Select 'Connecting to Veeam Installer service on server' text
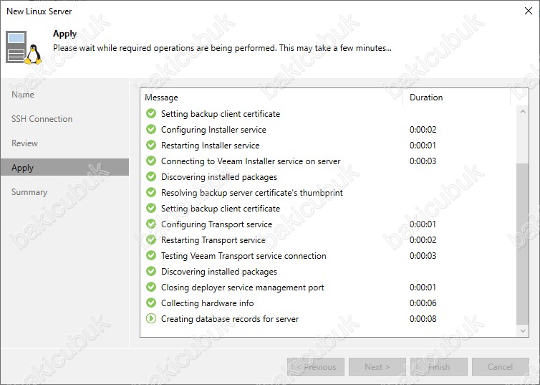The height and width of the screenshot is (385, 540). [x=251, y=161]
